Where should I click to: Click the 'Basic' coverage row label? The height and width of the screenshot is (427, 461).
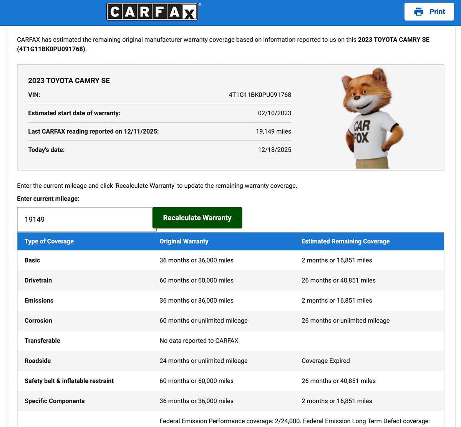click(32, 260)
